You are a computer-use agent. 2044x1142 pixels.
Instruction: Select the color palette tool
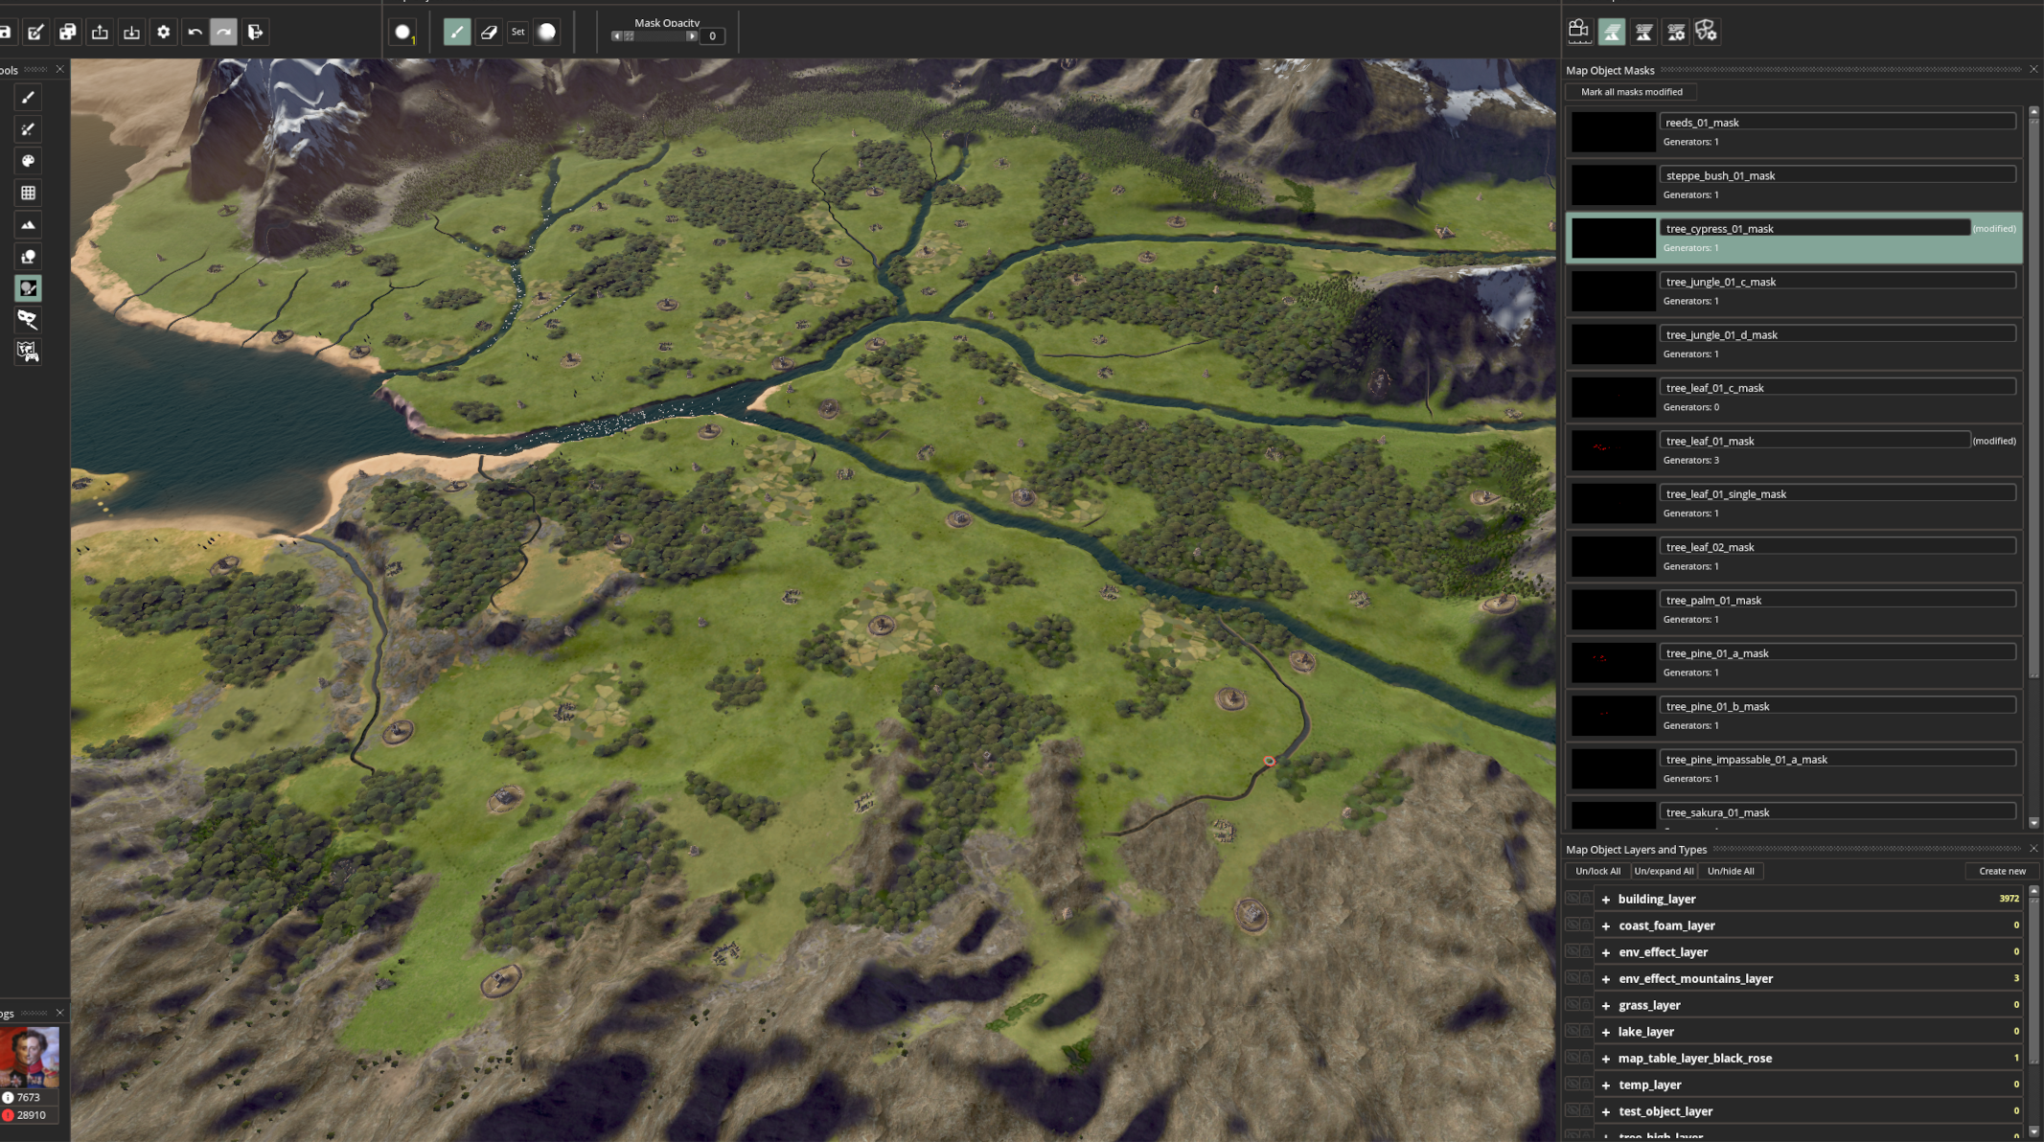(x=28, y=161)
